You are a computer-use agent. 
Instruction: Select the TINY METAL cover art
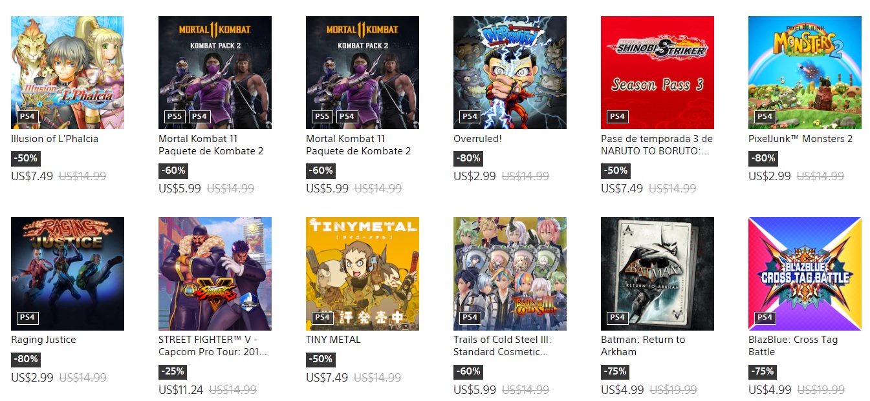362,274
